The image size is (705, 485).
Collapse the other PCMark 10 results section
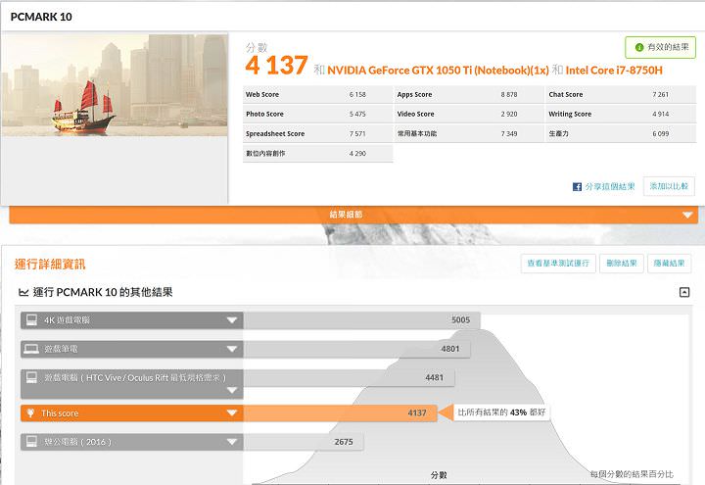pyautogui.click(x=684, y=292)
